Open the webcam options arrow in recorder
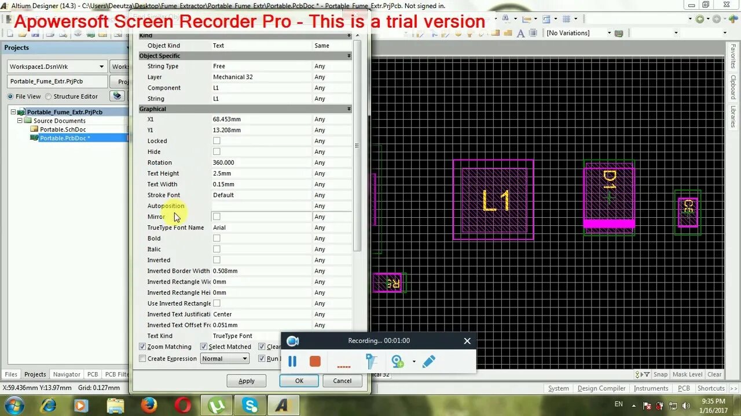This screenshot has width=741, height=416. tap(414, 362)
